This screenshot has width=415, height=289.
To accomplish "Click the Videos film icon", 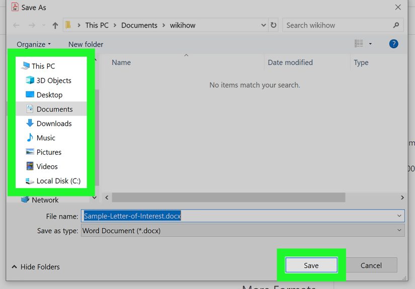I will (30, 166).
